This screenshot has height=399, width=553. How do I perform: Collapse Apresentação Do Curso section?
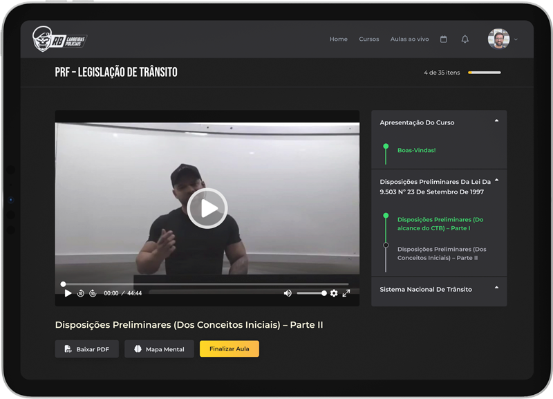[496, 120]
